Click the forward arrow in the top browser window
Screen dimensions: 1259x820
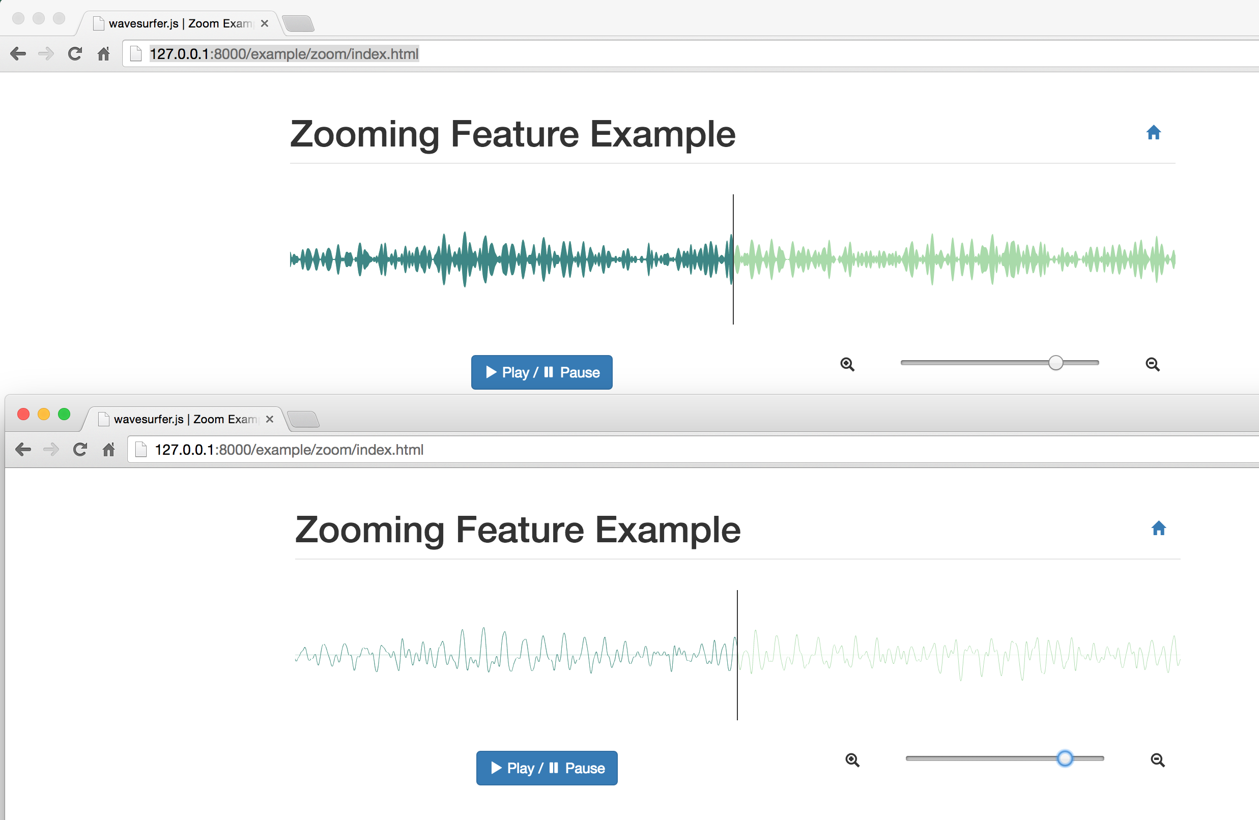pyautogui.click(x=46, y=53)
